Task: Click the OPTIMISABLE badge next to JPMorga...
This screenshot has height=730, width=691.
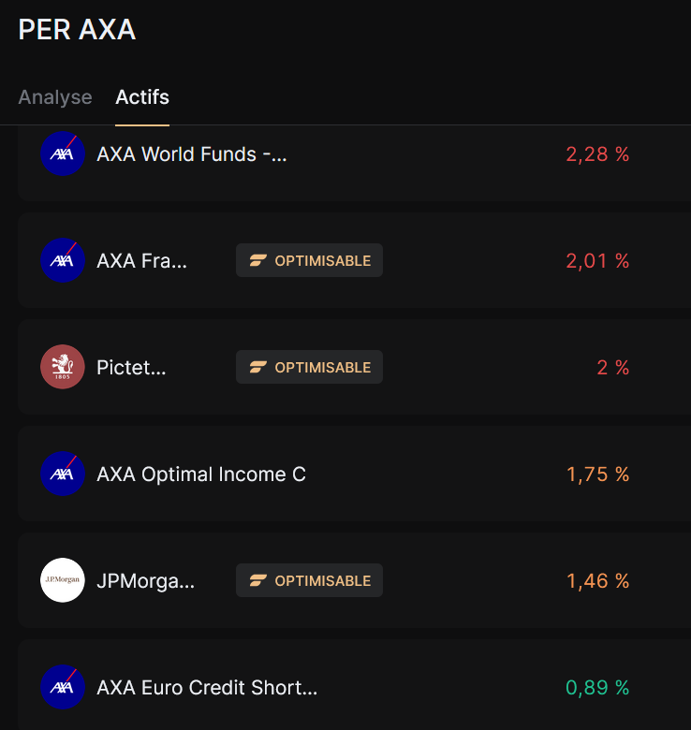Action: (309, 580)
